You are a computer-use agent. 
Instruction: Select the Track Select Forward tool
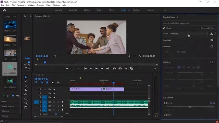point(26,81)
